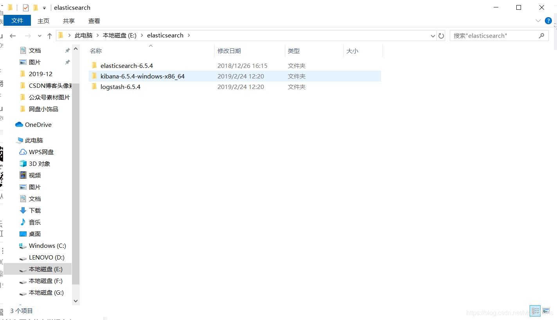Viewport: 557px width, 320px height.
Task: Switch to the 共享 ribbon tab
Action: pyautogui.click(x=69, y=21)
